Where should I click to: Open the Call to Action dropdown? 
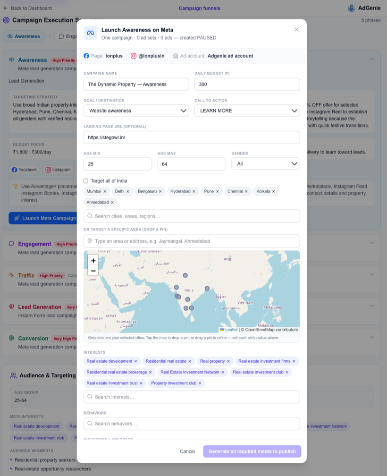[x=247, y=111]
